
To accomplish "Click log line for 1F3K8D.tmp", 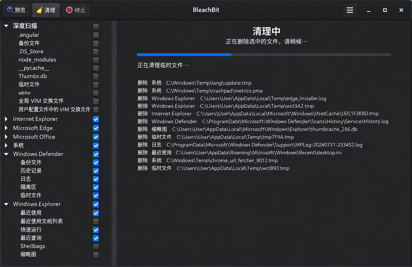I will point(258,114).
